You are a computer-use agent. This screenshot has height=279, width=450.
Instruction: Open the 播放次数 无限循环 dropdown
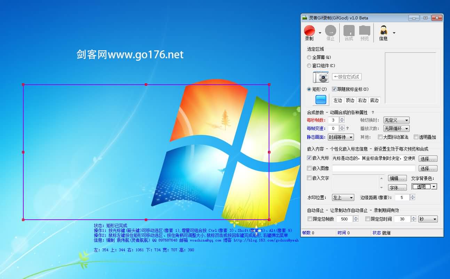396,128
